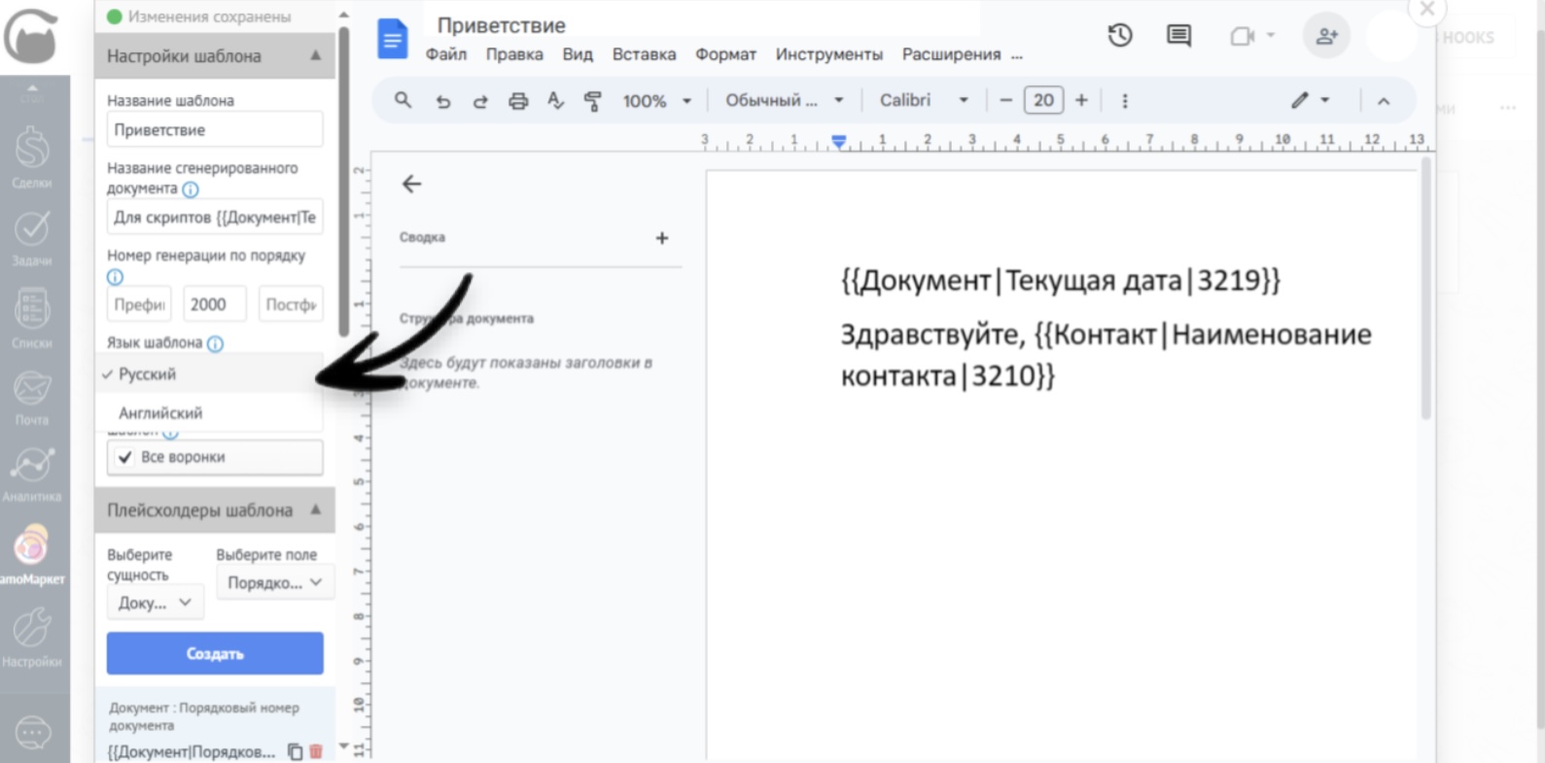Click info icon next to generated document name
This screenshot has width=1545, height=763.
coord(191,190)
